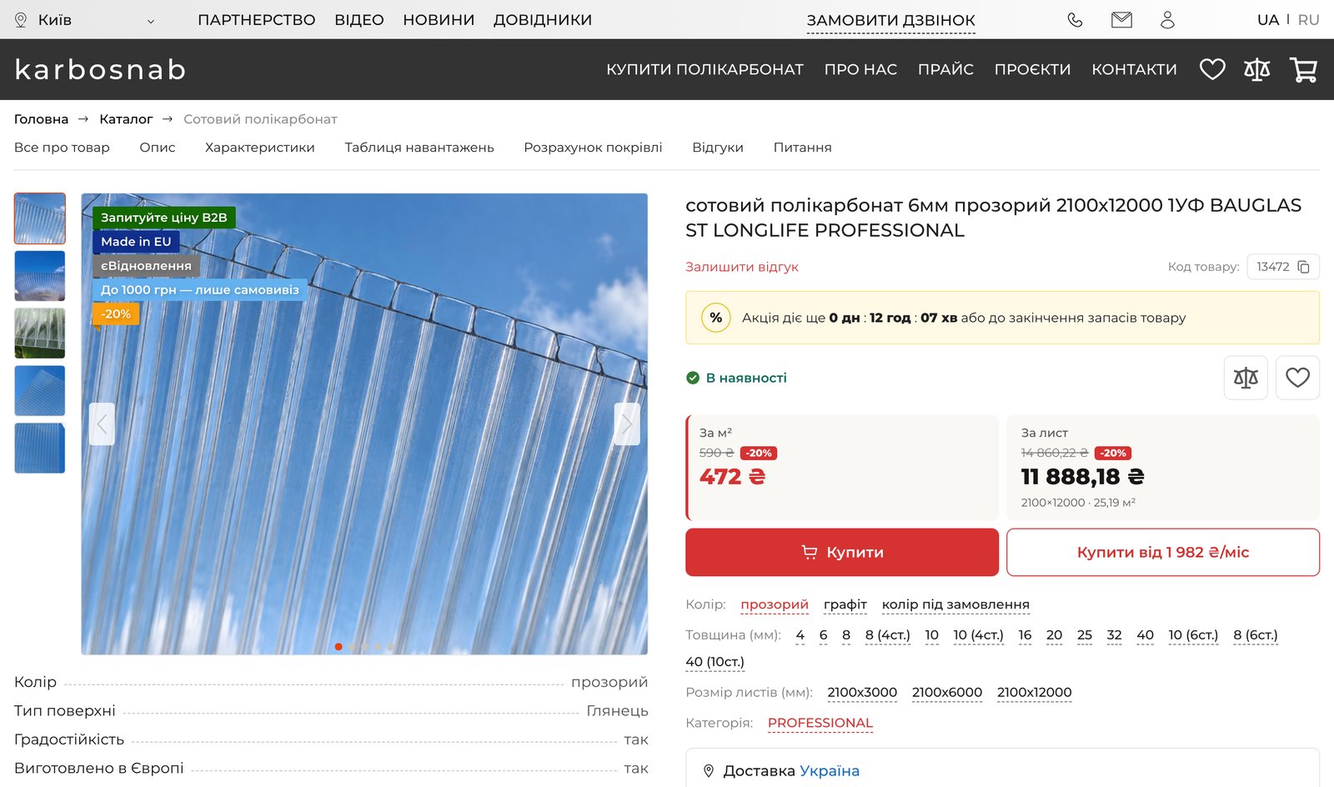This screenshot has width=1334, height=787.
Task: Open the shopping cart icon
Action: coord(1303,69)
